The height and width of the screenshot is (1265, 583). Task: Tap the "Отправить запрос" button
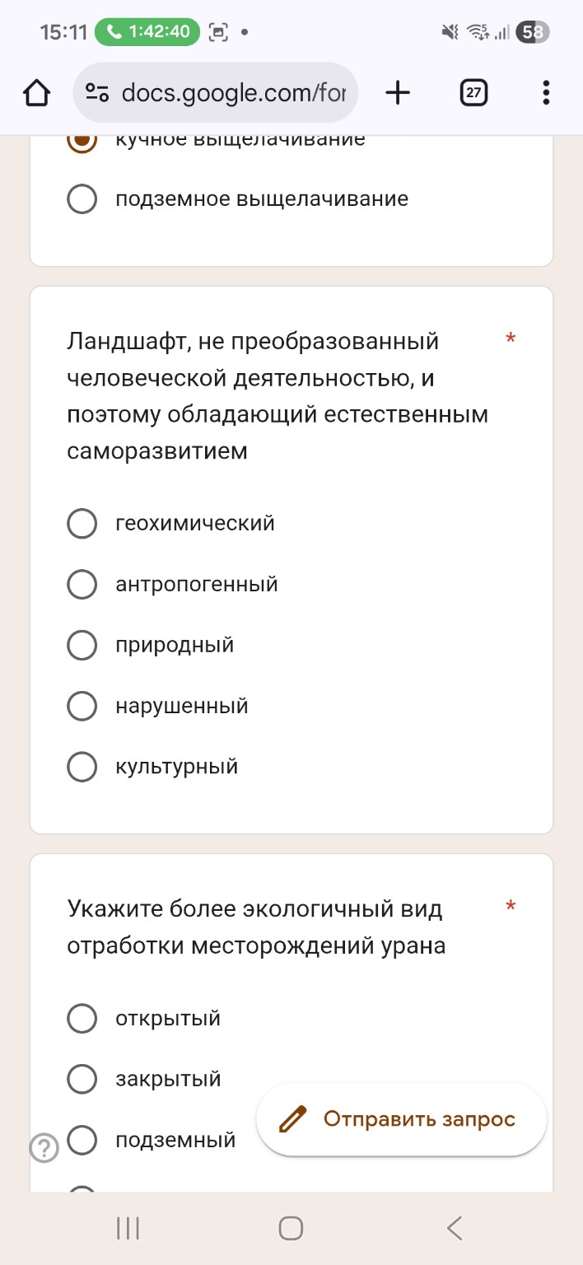(x=401, y=1118)
